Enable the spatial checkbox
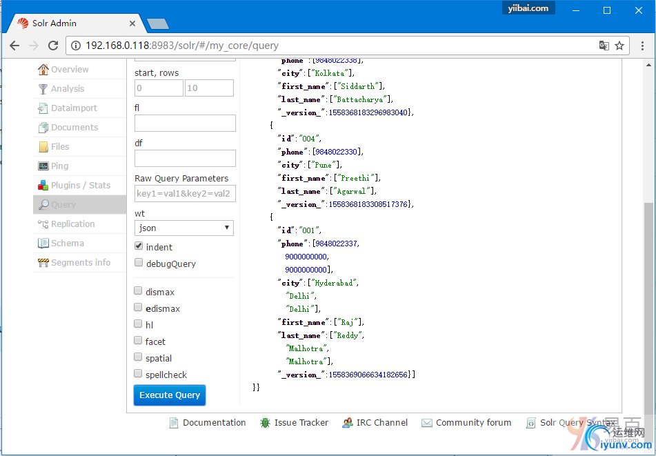The width and height of the screenshot is (656, 456). point(138,357)
